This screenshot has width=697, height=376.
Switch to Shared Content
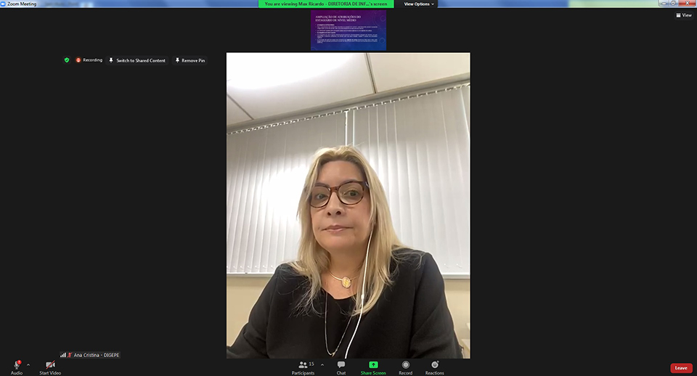coord(137,60)
